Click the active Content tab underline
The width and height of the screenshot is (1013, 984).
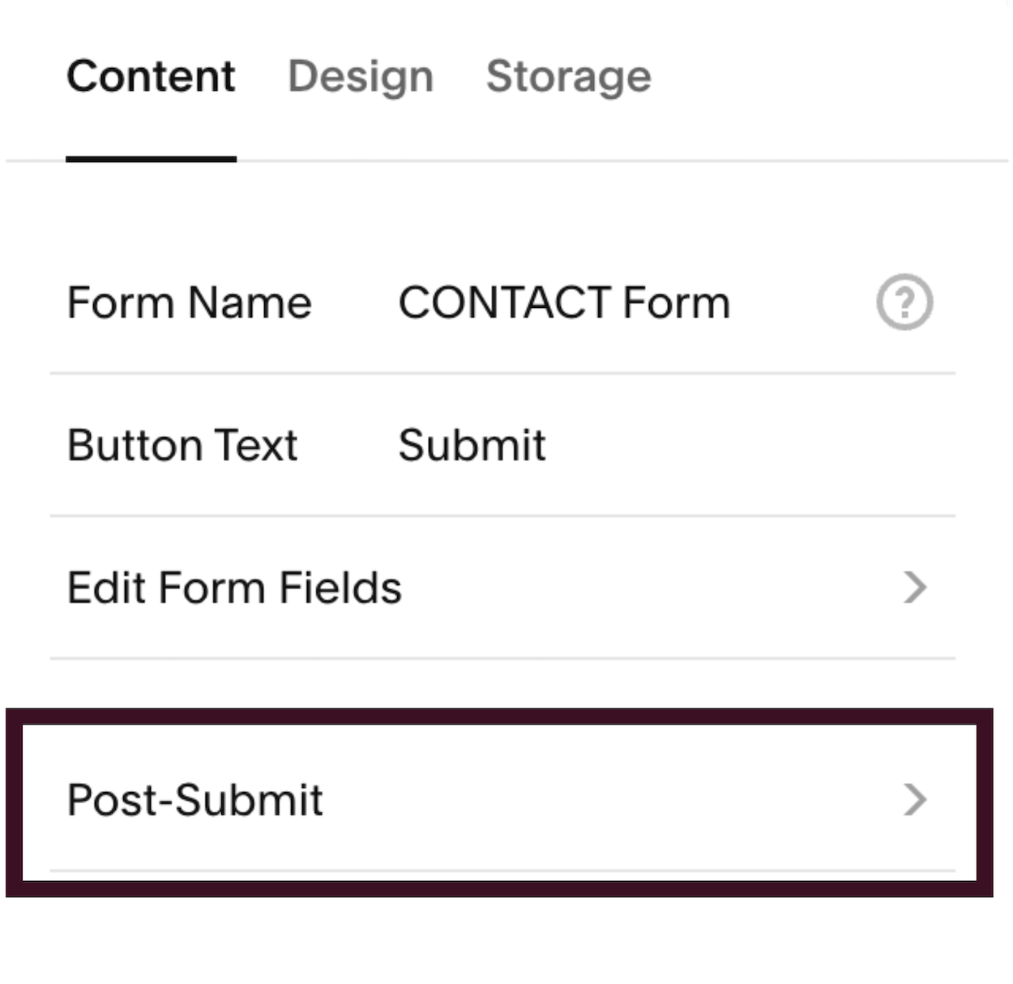click(x=151, y=159)
